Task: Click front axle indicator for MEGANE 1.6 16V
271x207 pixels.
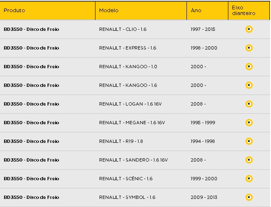Action: pos(249,123)
